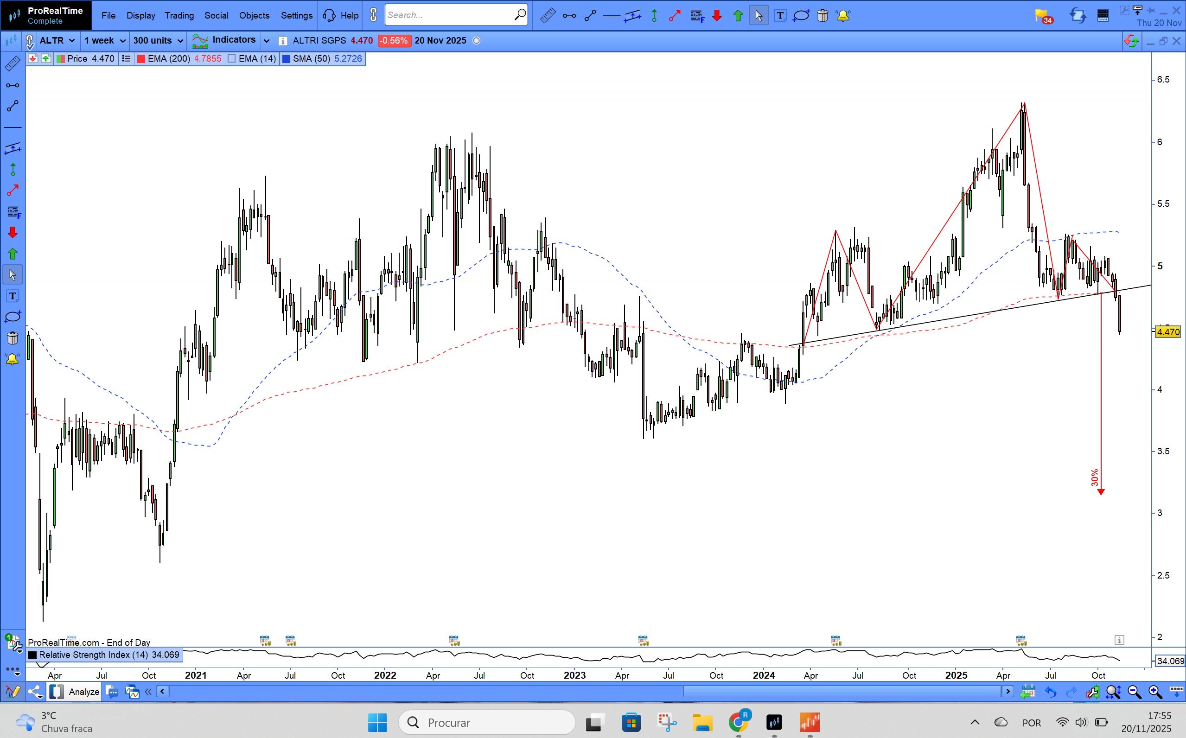This screenshot has width=1186, height=738.
Task: Click the trash can delete icon in sidebar
Action: click(x=13, y=338)
